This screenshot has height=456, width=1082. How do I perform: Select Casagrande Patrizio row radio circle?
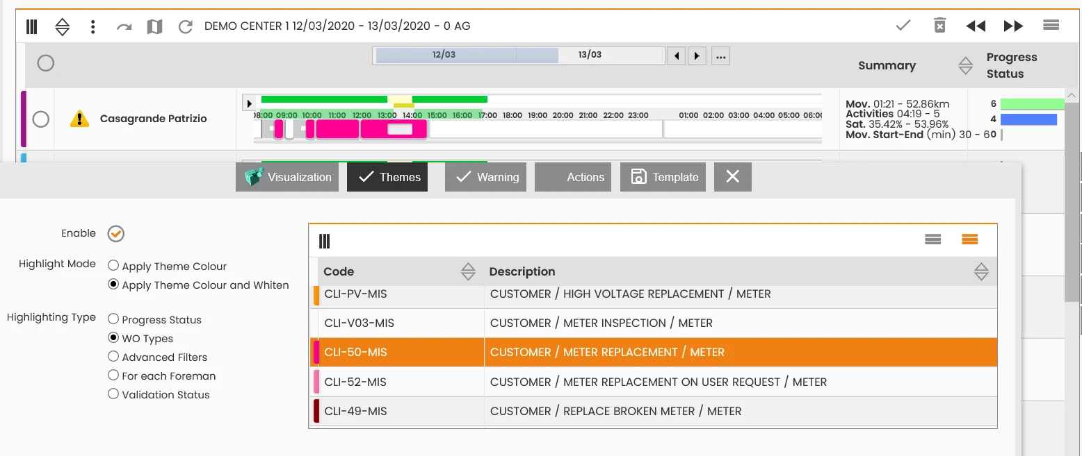coord(41,119)
